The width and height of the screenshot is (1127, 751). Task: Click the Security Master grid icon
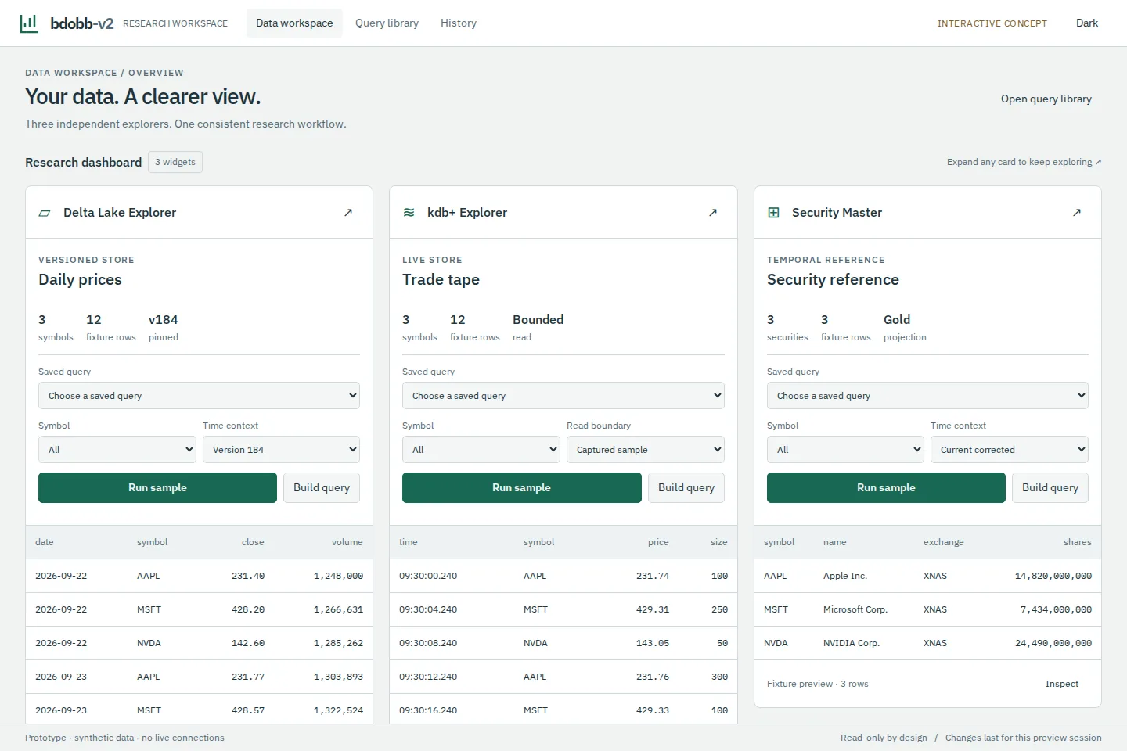point(773,213)
